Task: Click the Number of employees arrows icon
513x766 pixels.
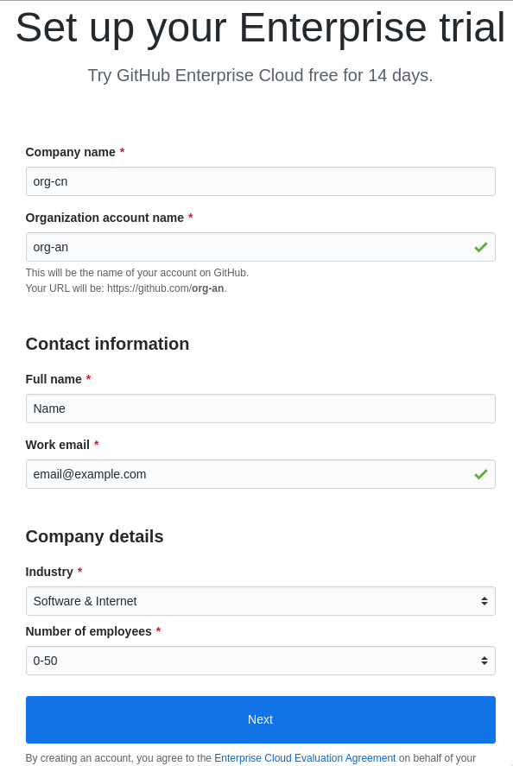Action: (x=484, y=661)
